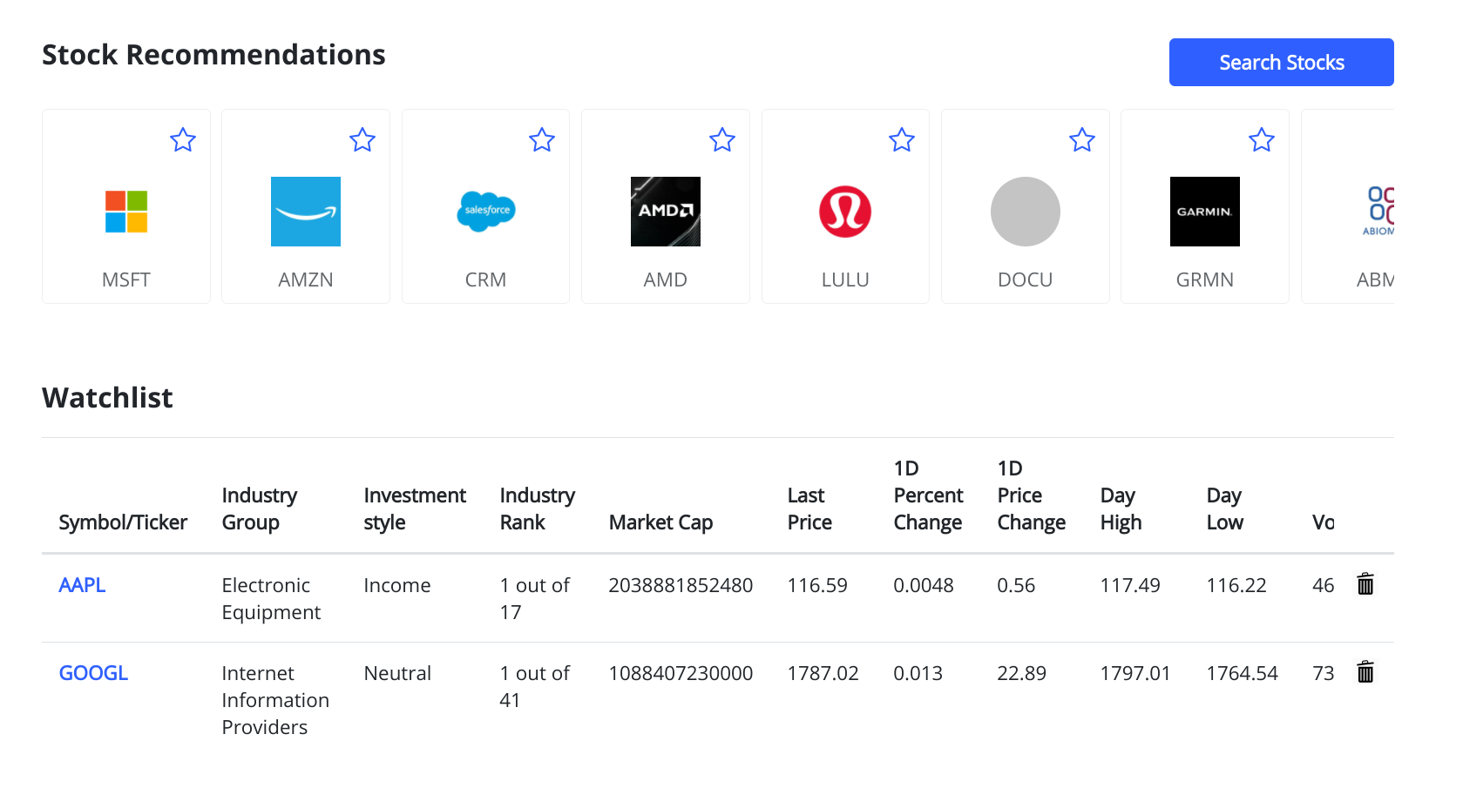The image size is (1463, 795).
Task: Star the AMZN stock card
Action: pos(362,139)
